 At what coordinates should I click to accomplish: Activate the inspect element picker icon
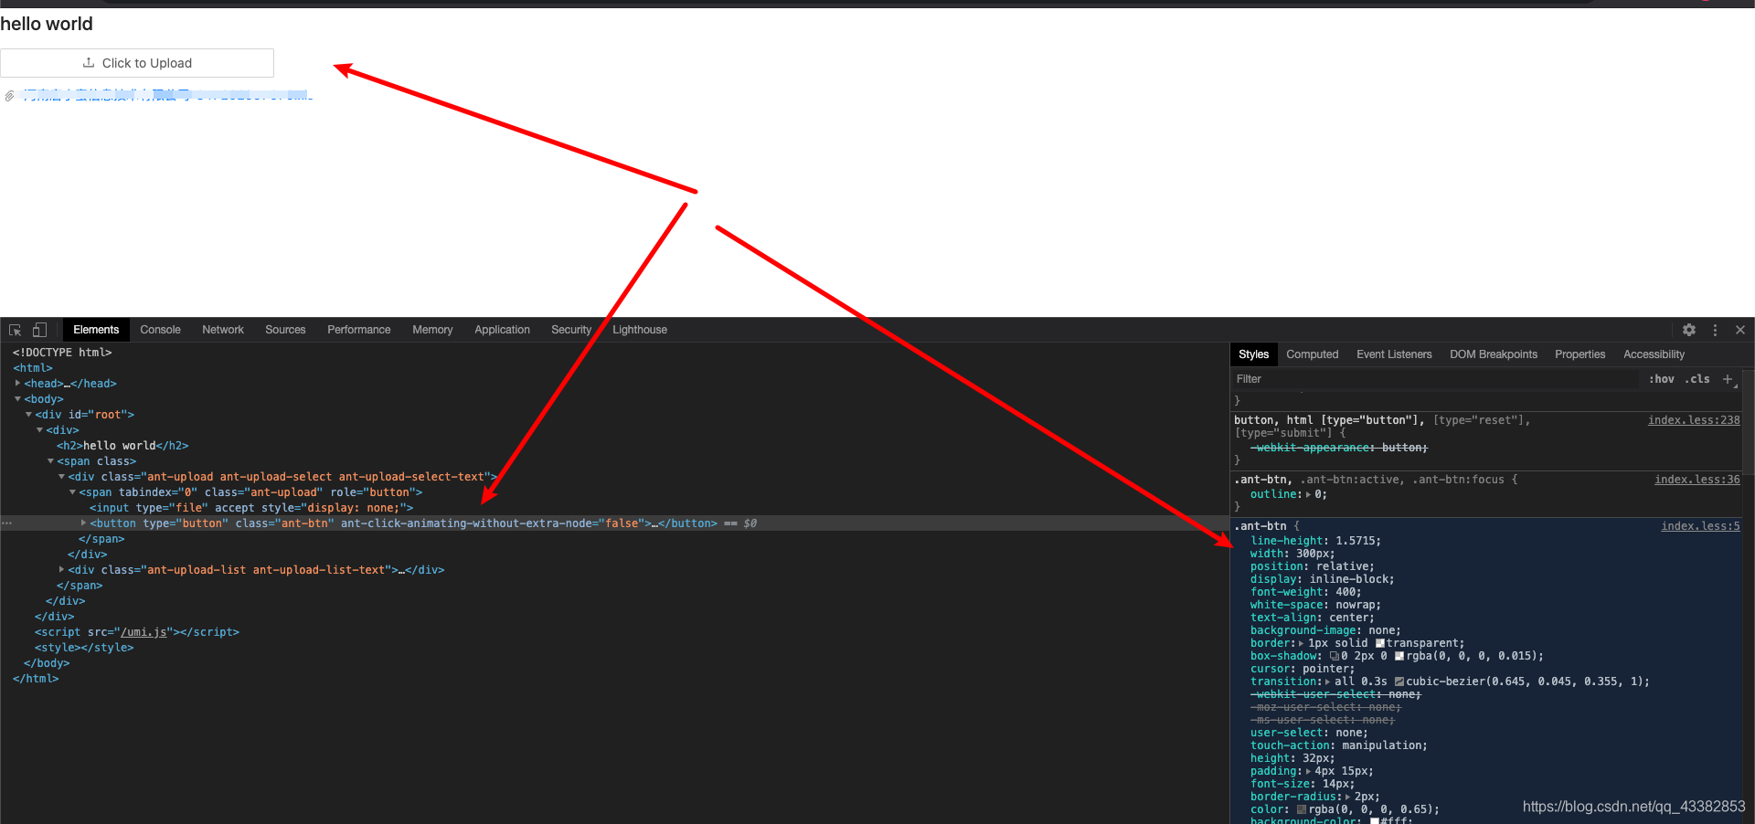coord(16,330)
